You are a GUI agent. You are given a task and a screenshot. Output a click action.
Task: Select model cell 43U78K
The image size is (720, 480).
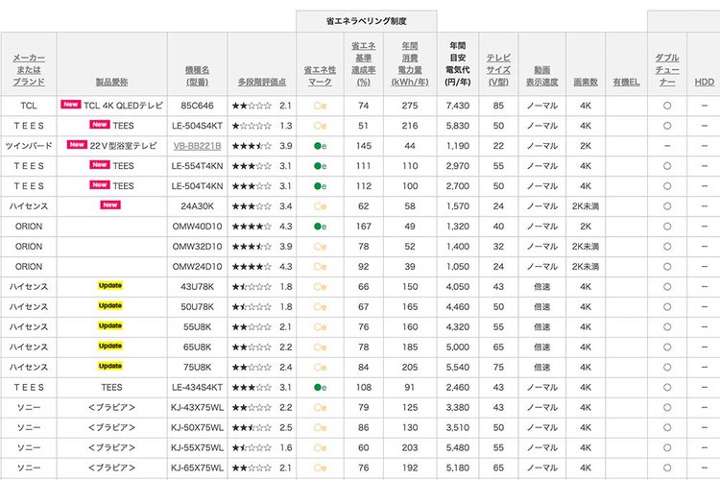point(197,287)
